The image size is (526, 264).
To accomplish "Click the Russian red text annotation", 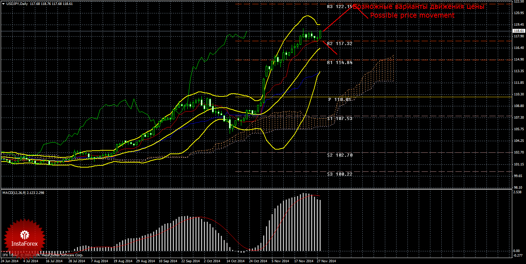I will 418,7.
